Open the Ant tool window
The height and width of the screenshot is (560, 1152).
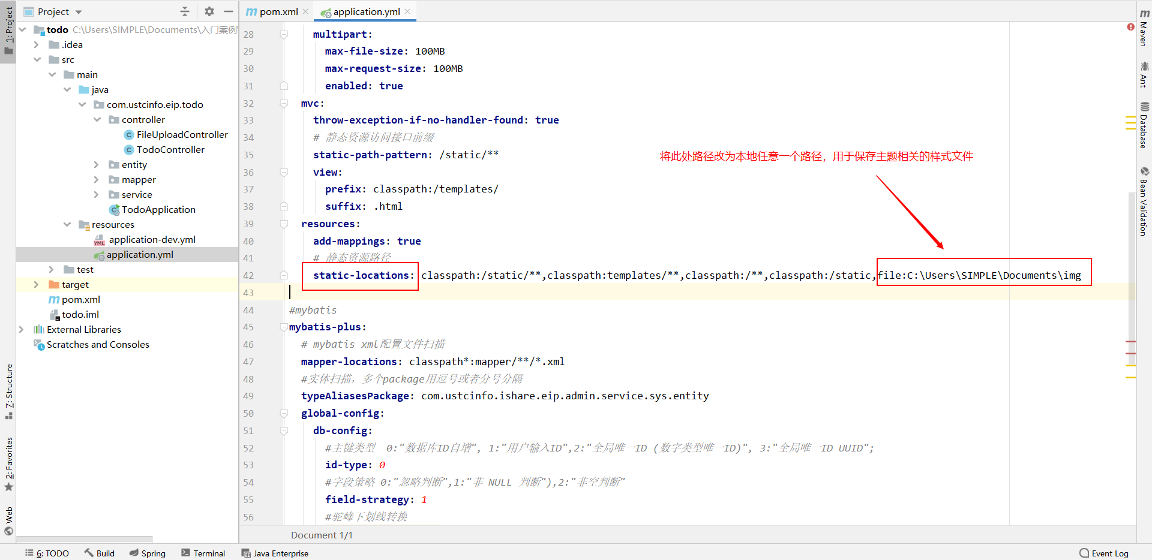pos(1144,74)
